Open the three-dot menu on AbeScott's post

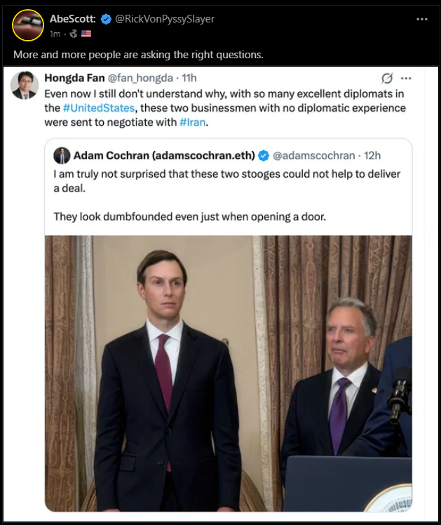pyautogui.click(x=421, y=19)
